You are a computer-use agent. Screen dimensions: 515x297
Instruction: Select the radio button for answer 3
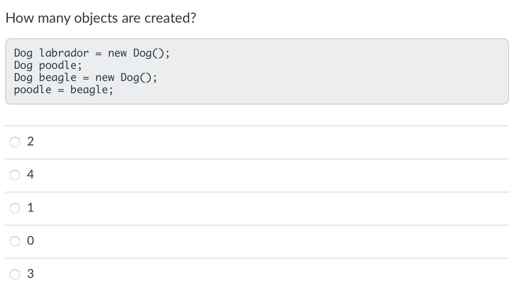pyautogui.click(x=14, y=274)
